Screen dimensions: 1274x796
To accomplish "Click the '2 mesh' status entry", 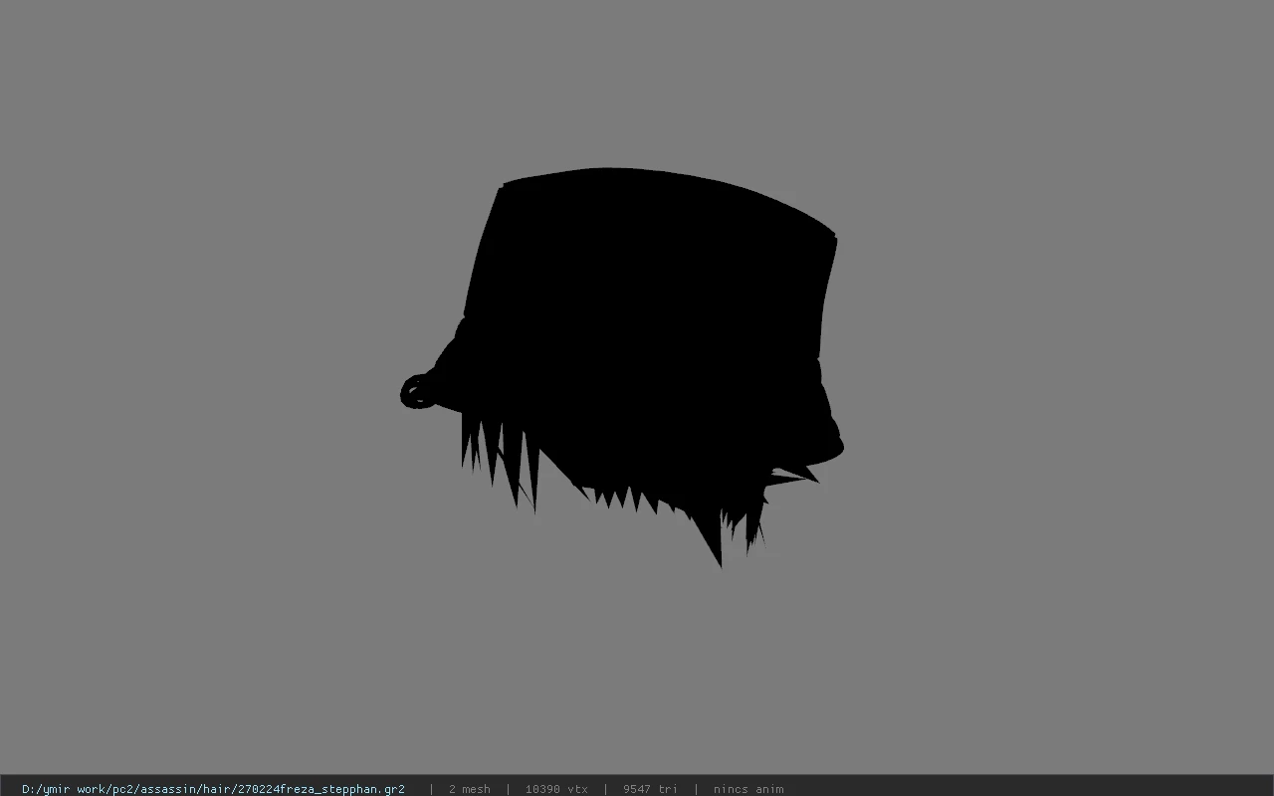I will coord(470,789).
